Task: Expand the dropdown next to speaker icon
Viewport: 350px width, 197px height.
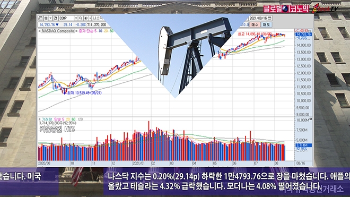Action: tap(90, 18)
